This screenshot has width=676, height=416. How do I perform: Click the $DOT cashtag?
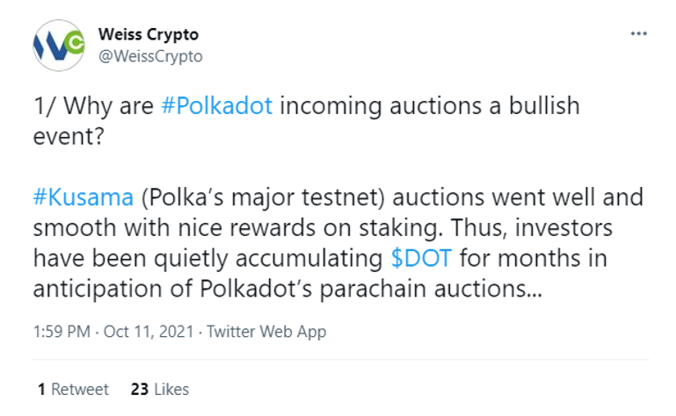point(421,258)
